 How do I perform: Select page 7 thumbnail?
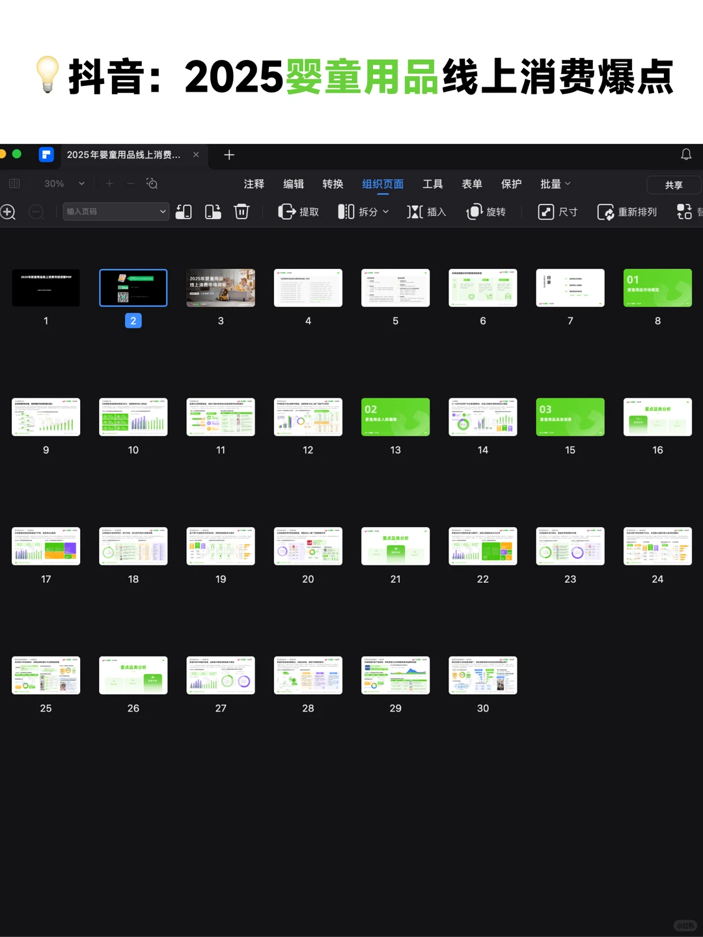point(570,288)
